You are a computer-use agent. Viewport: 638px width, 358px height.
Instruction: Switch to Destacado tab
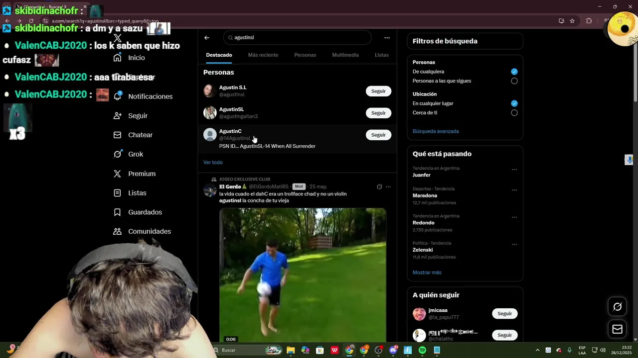pyautogui.click(x=219, y=55)
